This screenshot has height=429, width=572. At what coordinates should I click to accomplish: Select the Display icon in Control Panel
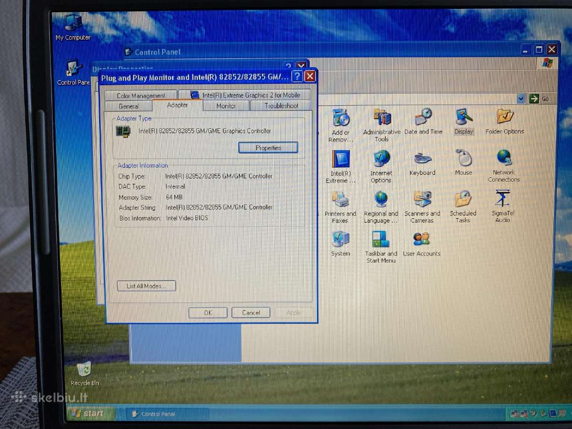(464, 122)
